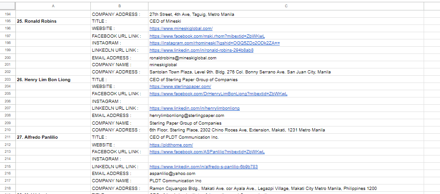Screen dimensions: 440x194
Task: Select column B header
Action: click(119, 6)
